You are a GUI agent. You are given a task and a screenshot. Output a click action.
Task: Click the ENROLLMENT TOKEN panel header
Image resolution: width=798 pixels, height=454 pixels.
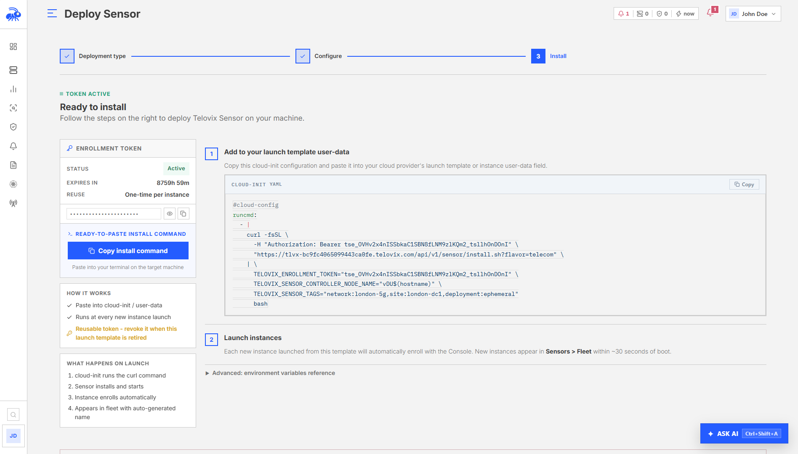pos(128,148)
